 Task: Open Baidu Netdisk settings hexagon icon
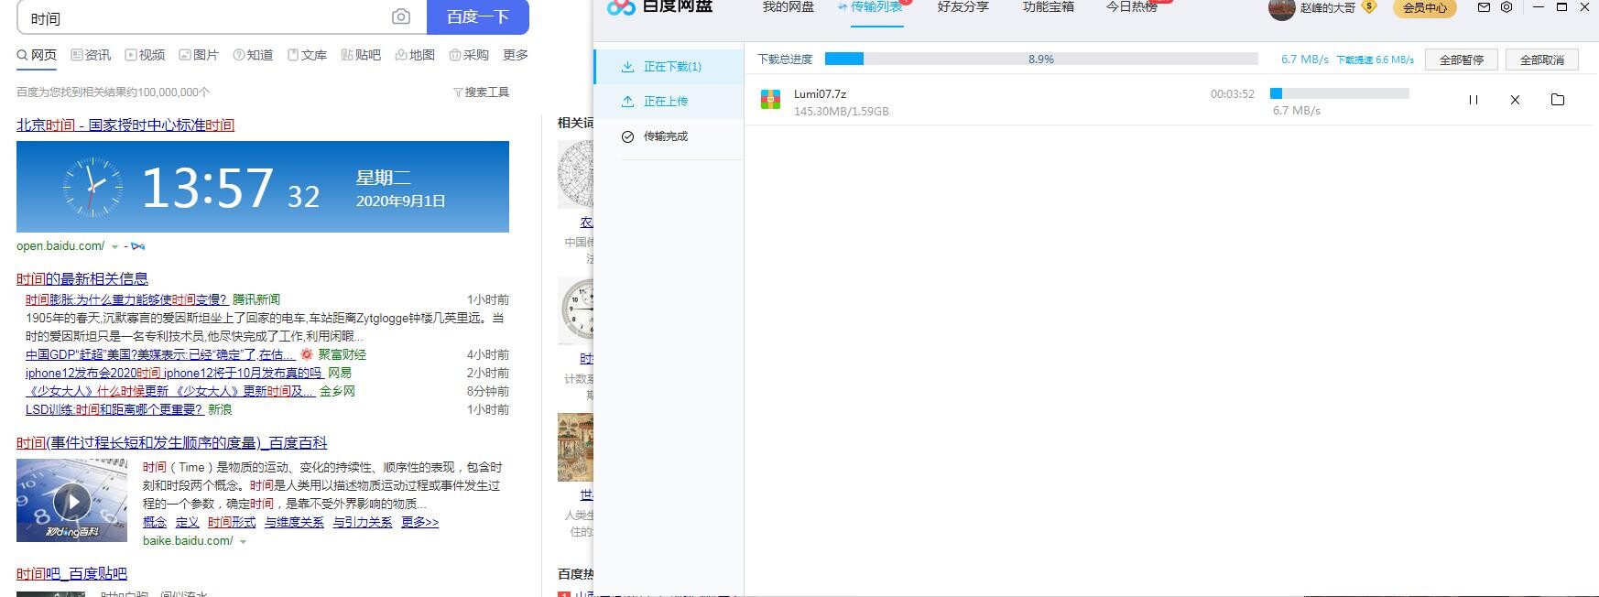1507,7
